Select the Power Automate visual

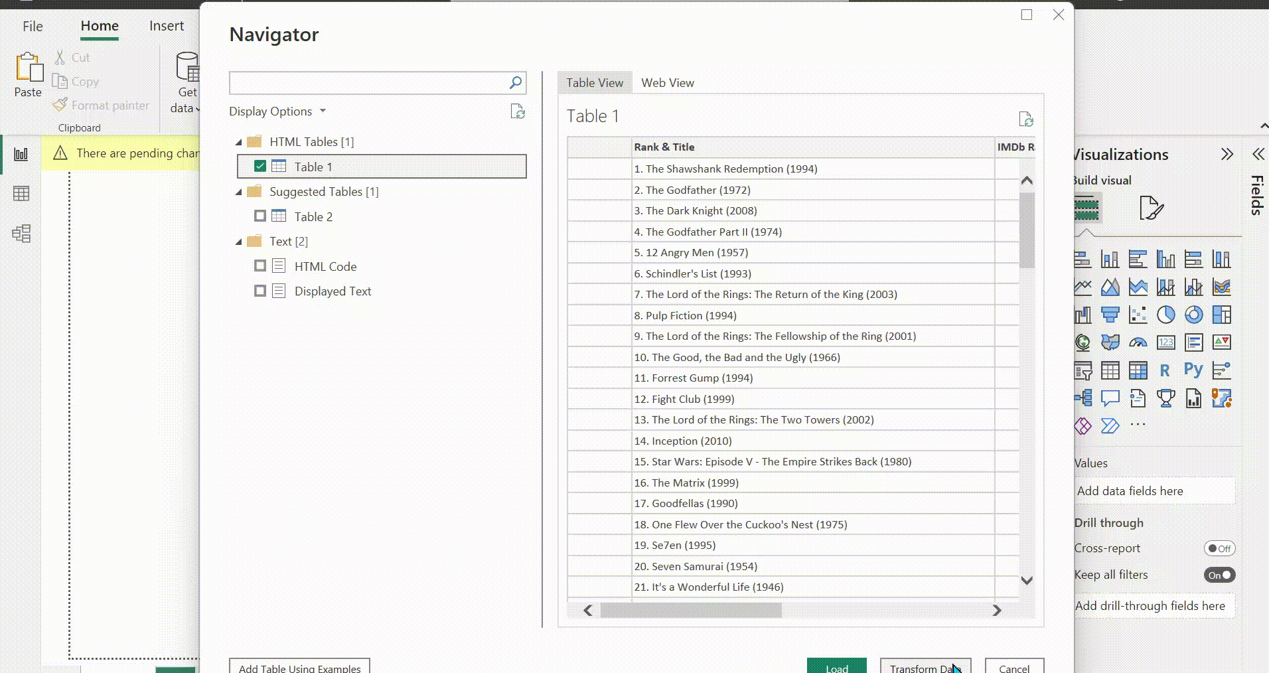(1110, 425)
